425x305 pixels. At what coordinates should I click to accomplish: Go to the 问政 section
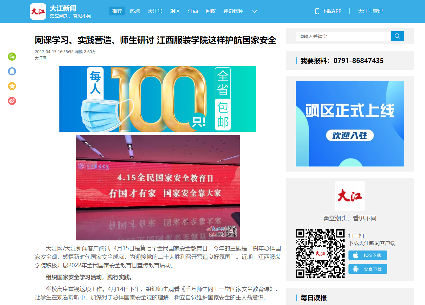point(211,11)
